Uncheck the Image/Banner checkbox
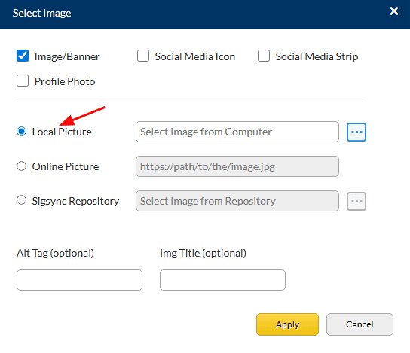 pyautogui.click(x=23, y=56)
